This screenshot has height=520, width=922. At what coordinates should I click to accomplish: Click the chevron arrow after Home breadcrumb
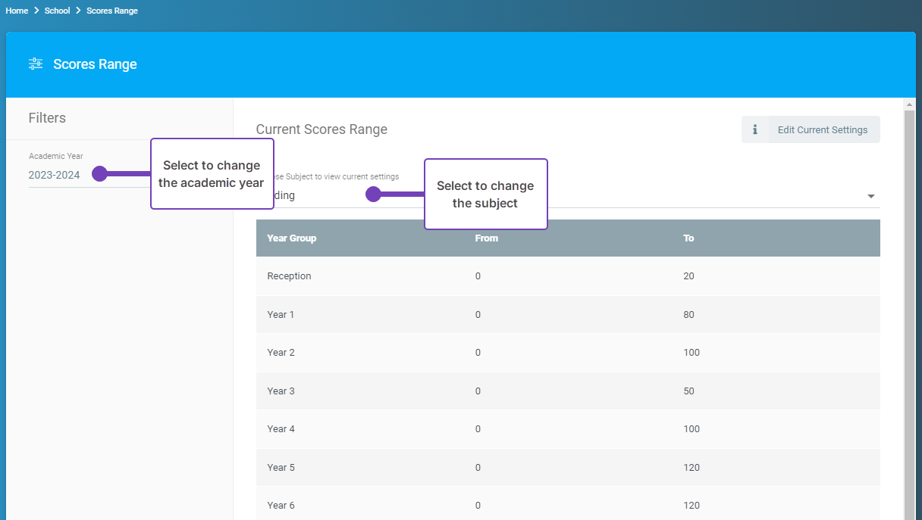point(36,11)
